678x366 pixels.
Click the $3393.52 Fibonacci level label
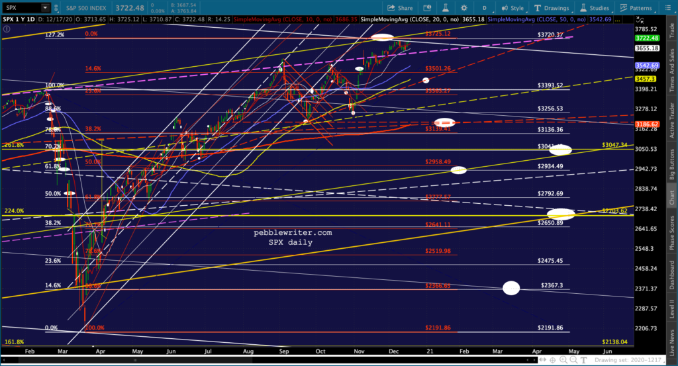[550, 85]
